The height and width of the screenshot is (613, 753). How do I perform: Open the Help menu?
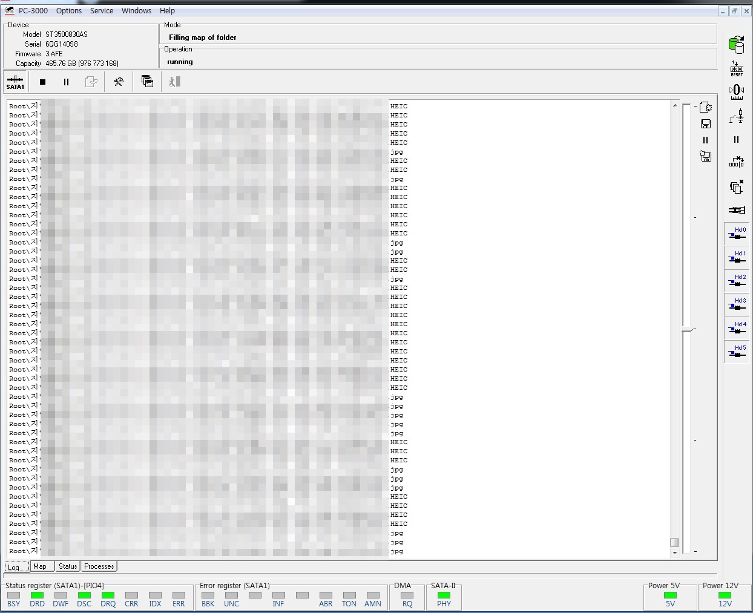[x=167, y=11]
